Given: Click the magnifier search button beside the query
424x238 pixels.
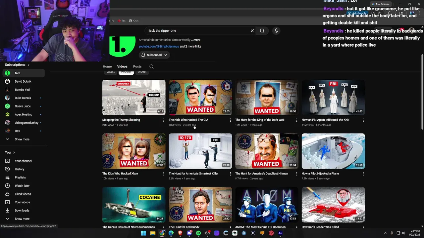Looking at the screenshot, I should tap(262, 31).
